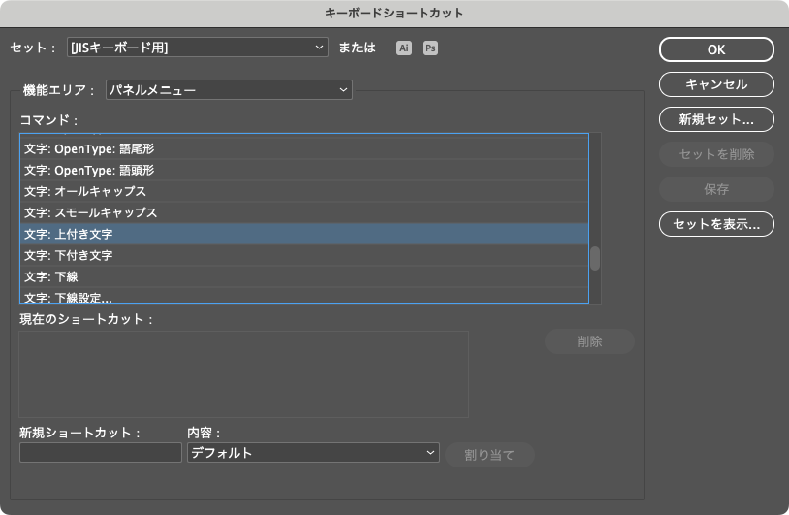Choose 文字: オールキャップス in the list
Image resolution: width=789 pixels, height=515 pixels.
303,191
